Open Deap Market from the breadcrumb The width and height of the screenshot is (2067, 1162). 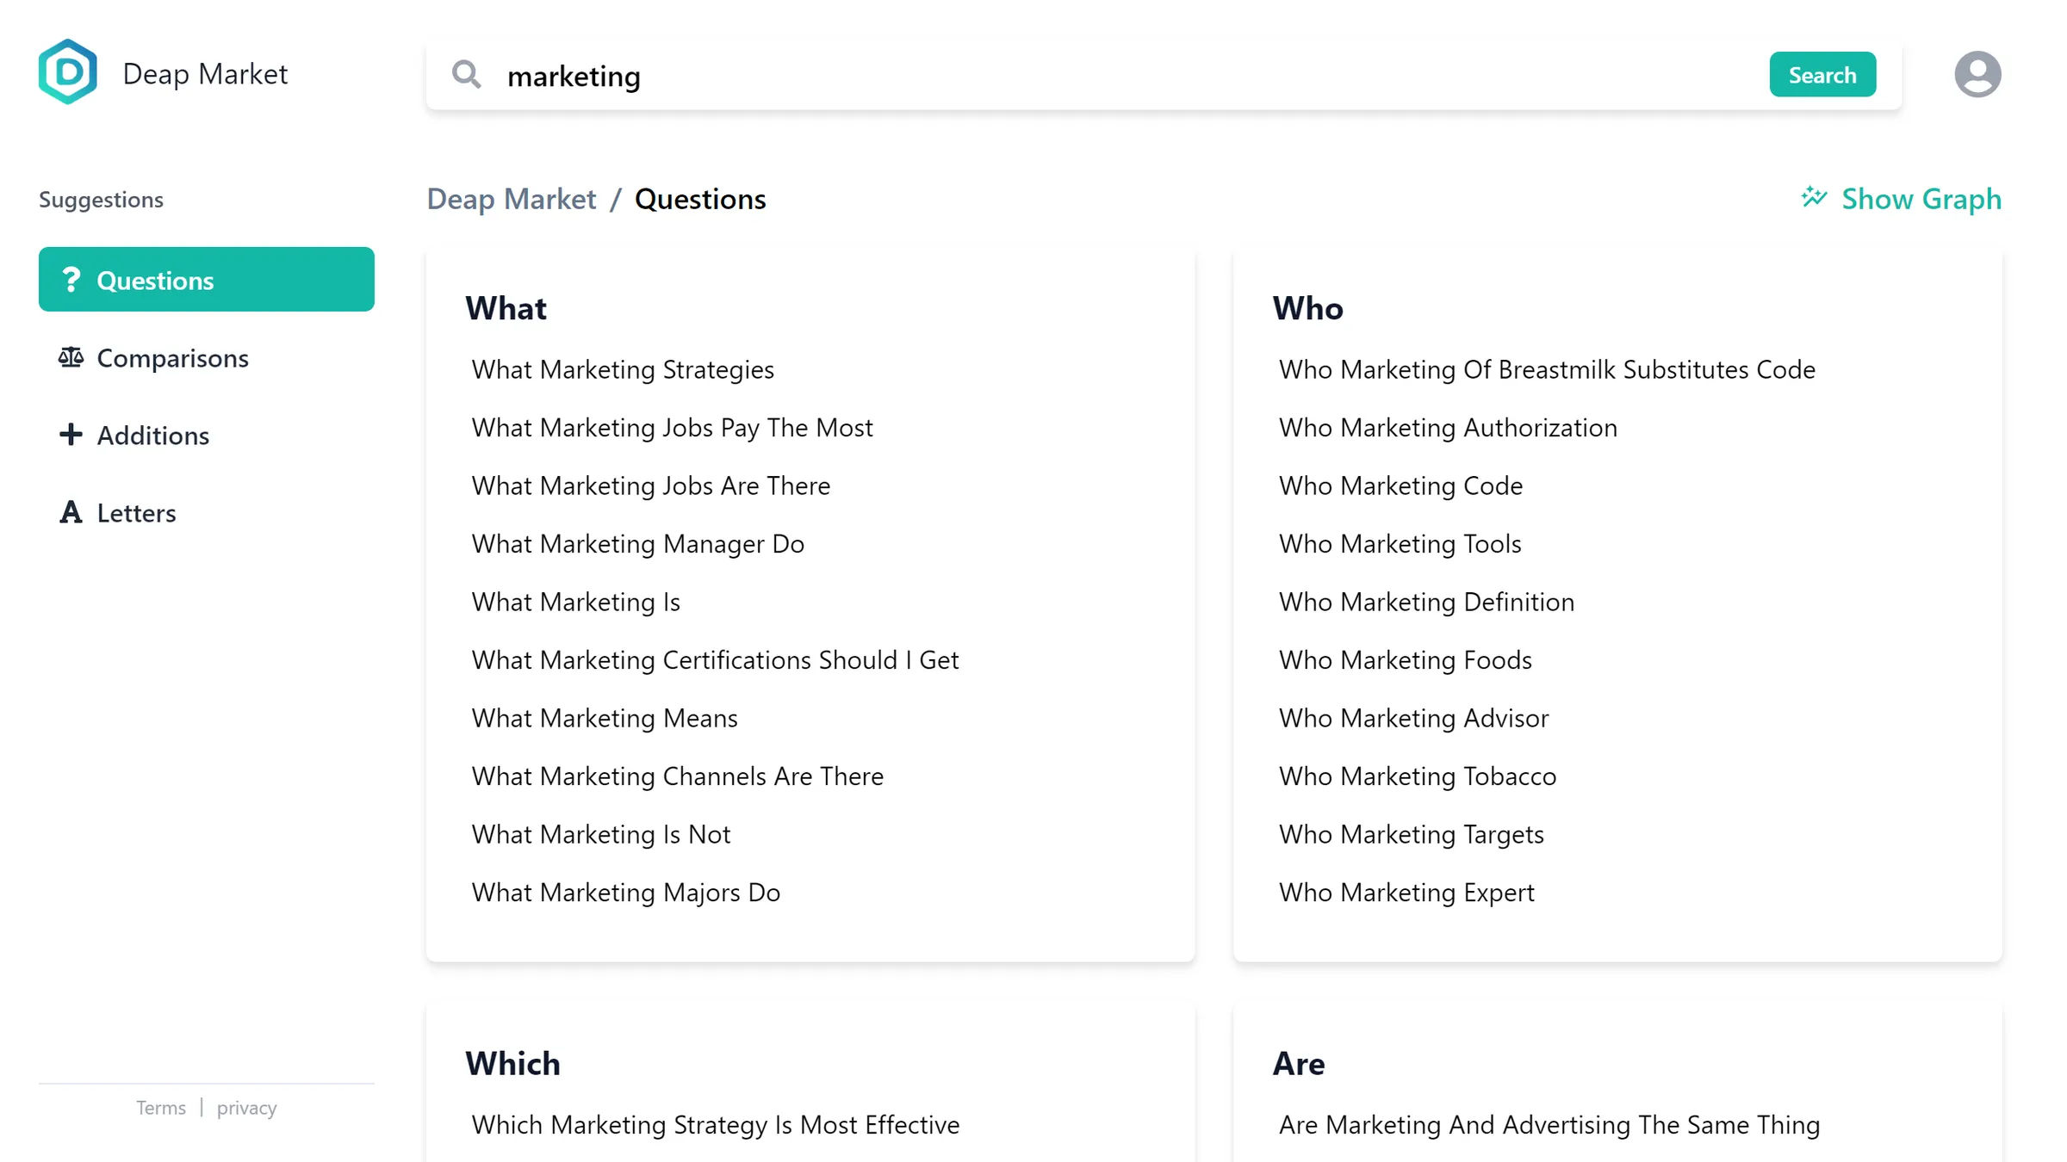click(511, 199)
